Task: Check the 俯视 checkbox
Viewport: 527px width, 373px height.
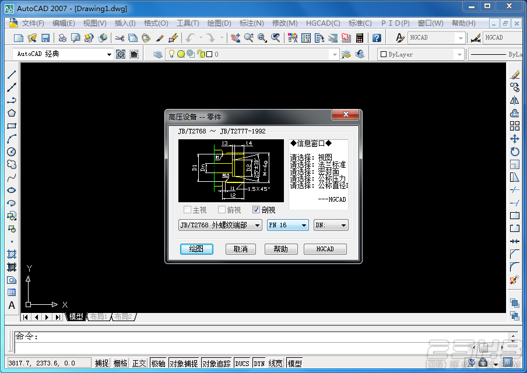Action: coord(222,210)
